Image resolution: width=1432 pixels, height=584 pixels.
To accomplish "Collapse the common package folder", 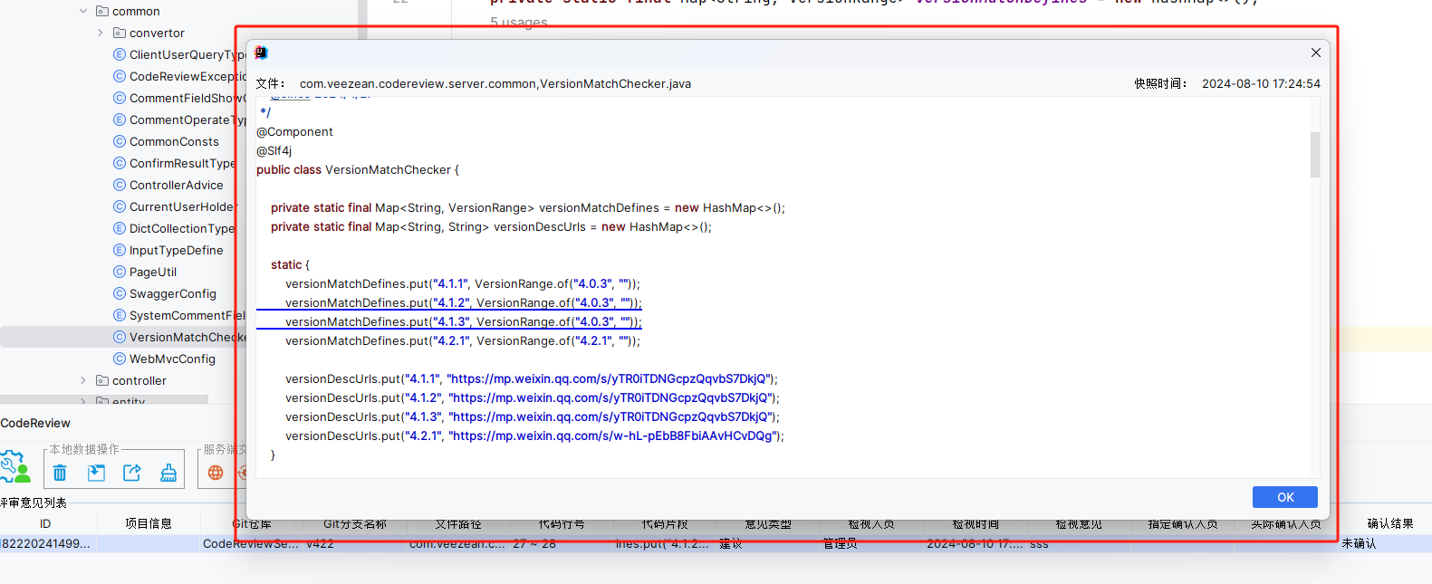I will click(x=83, y=11).
